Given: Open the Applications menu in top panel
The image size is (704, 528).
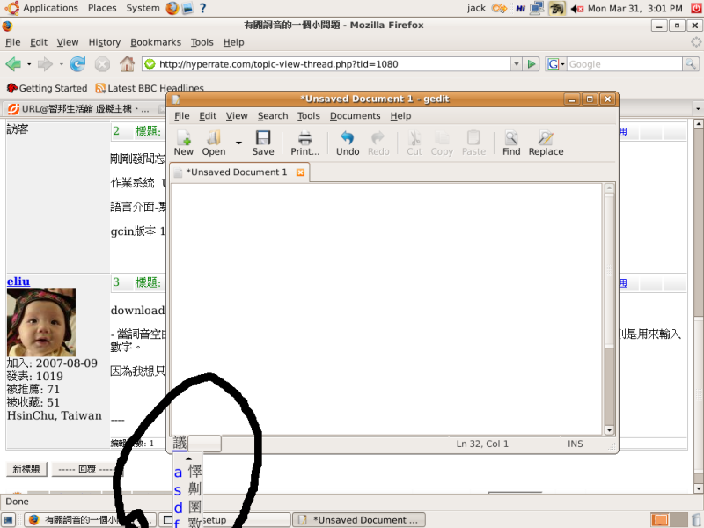Looking at the screenshot, I should pos(42,8).
